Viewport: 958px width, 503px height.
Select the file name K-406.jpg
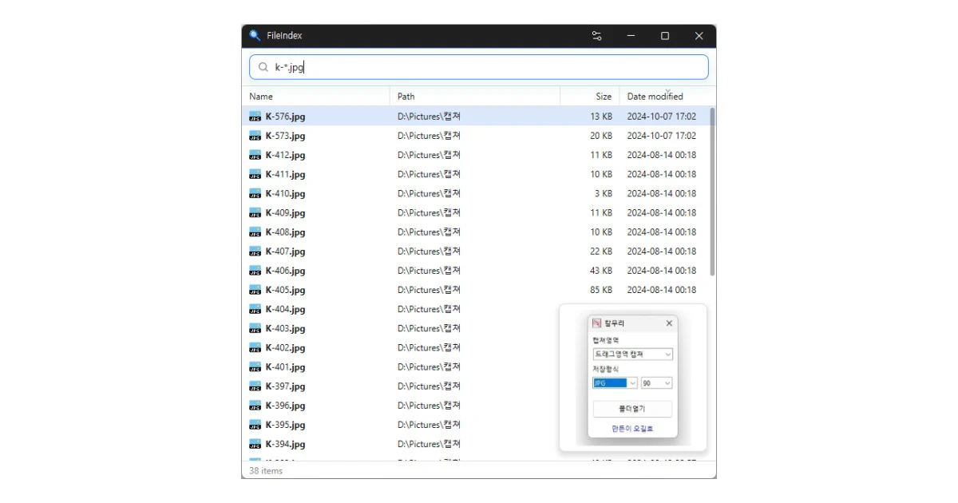(285, 271)
